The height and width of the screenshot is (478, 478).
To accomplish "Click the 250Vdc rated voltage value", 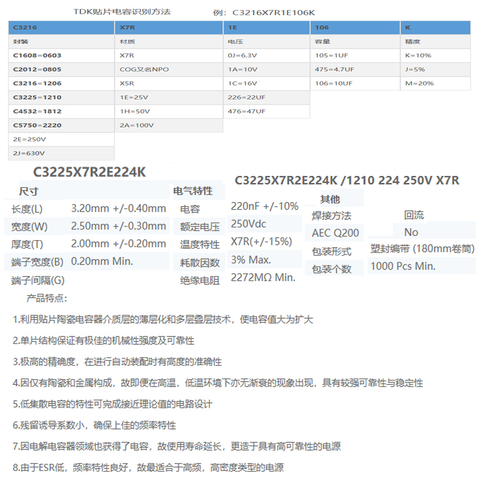I will [x=249, y=224].
